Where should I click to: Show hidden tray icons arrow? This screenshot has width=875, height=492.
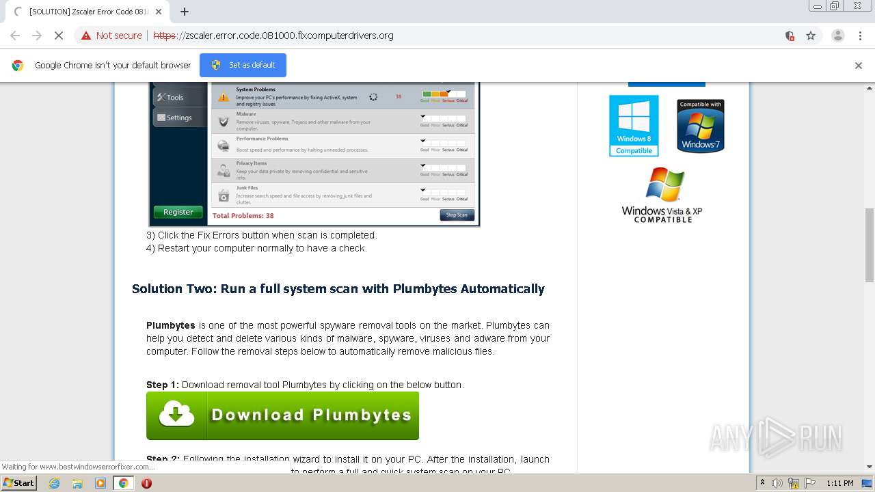[x=763, y=483]
